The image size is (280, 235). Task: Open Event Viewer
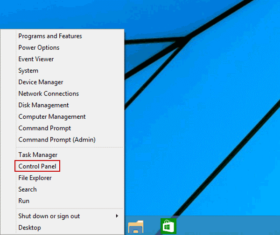click(x=36, y=59)
